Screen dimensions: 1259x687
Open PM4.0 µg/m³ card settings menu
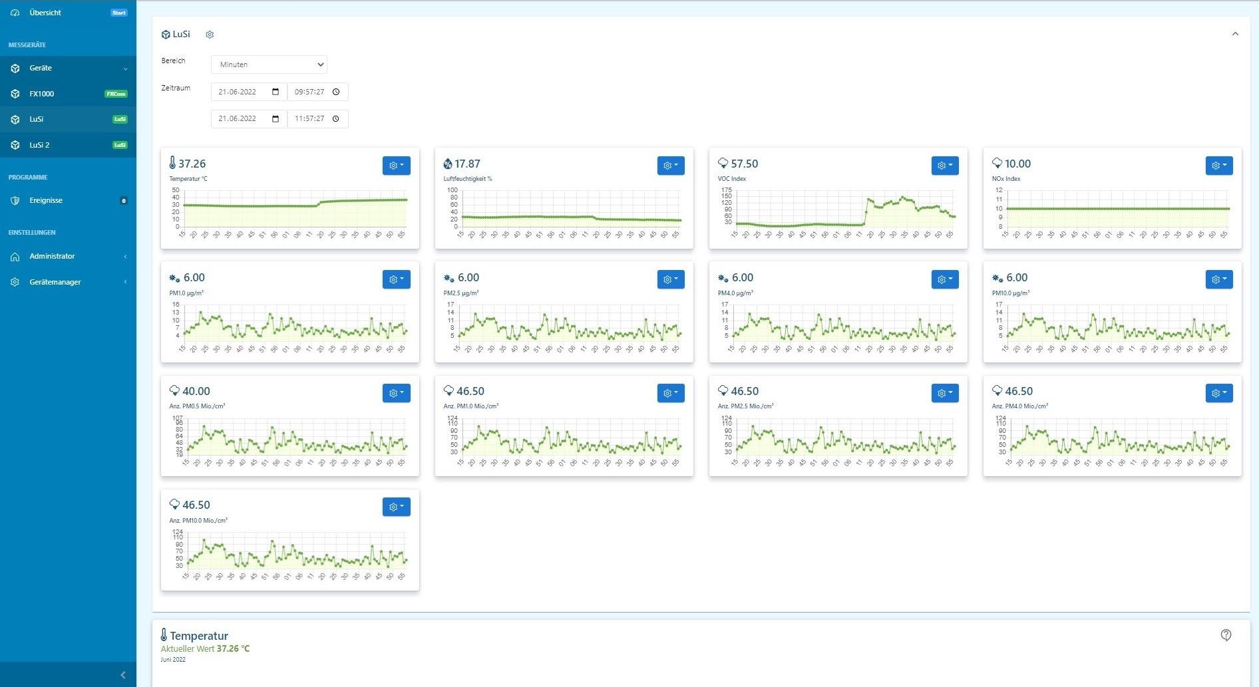(x=945, y=279)
